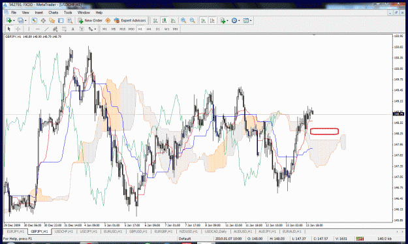Expand the arrows objects dropdown
Viewport: 408px width, 244px height.
(x=95, y=29)
